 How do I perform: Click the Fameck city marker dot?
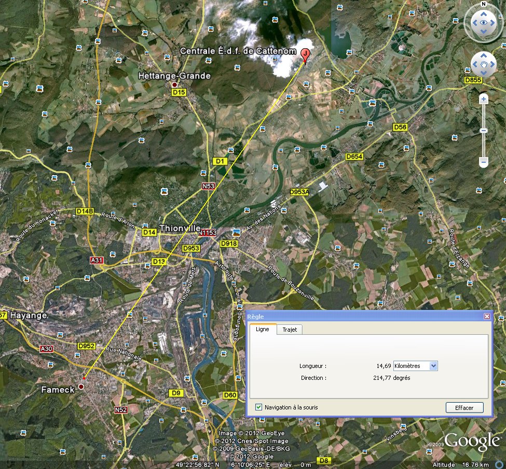tap(81, 387)
